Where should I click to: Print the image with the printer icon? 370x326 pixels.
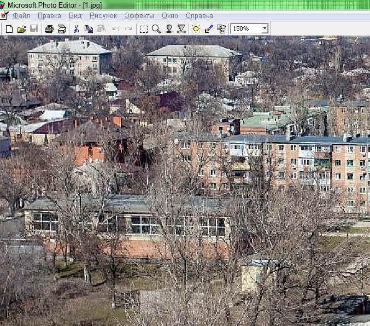click(49, 29)
